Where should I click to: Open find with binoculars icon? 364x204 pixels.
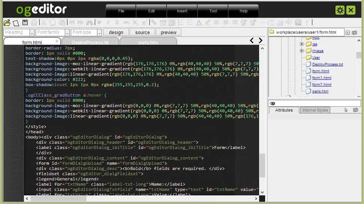click(x=90, y=22)
